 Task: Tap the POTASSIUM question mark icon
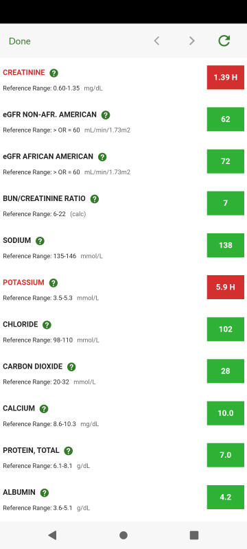(54, 283)
